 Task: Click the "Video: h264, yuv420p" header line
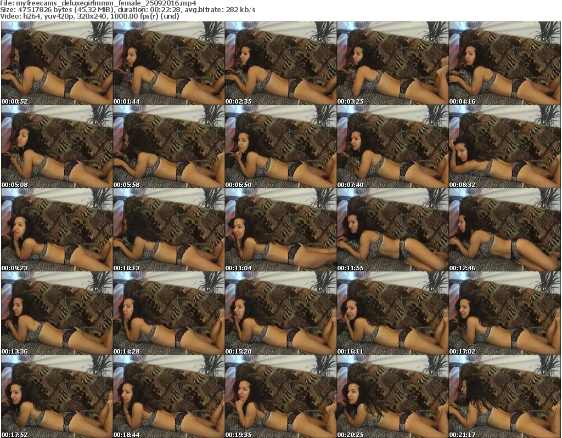click(x=89, y=16)
